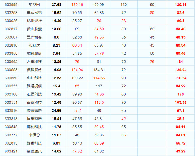Image resolution: width=195 pixels, height=156 pixels.
Task: Select stock code 002813
Action: click(x=11, y=143)
